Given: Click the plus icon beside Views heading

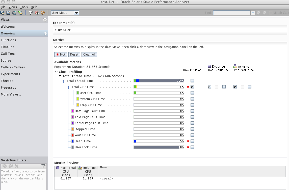Looking at the screenshot, I should click(45, 20).
